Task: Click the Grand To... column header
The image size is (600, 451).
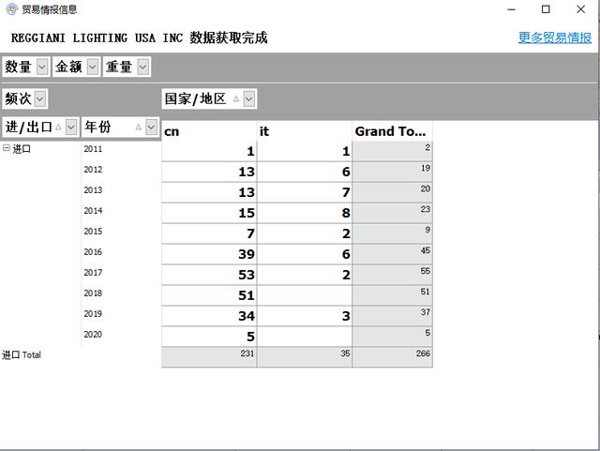Action: [x=392, y=131]
